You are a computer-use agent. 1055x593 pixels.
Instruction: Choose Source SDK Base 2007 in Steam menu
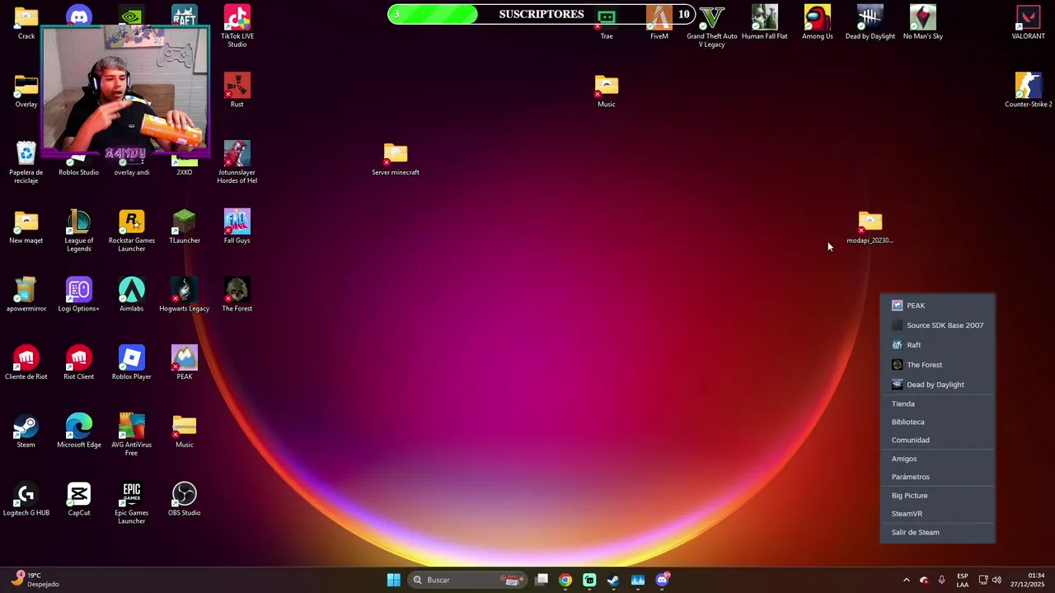point(938,325)
